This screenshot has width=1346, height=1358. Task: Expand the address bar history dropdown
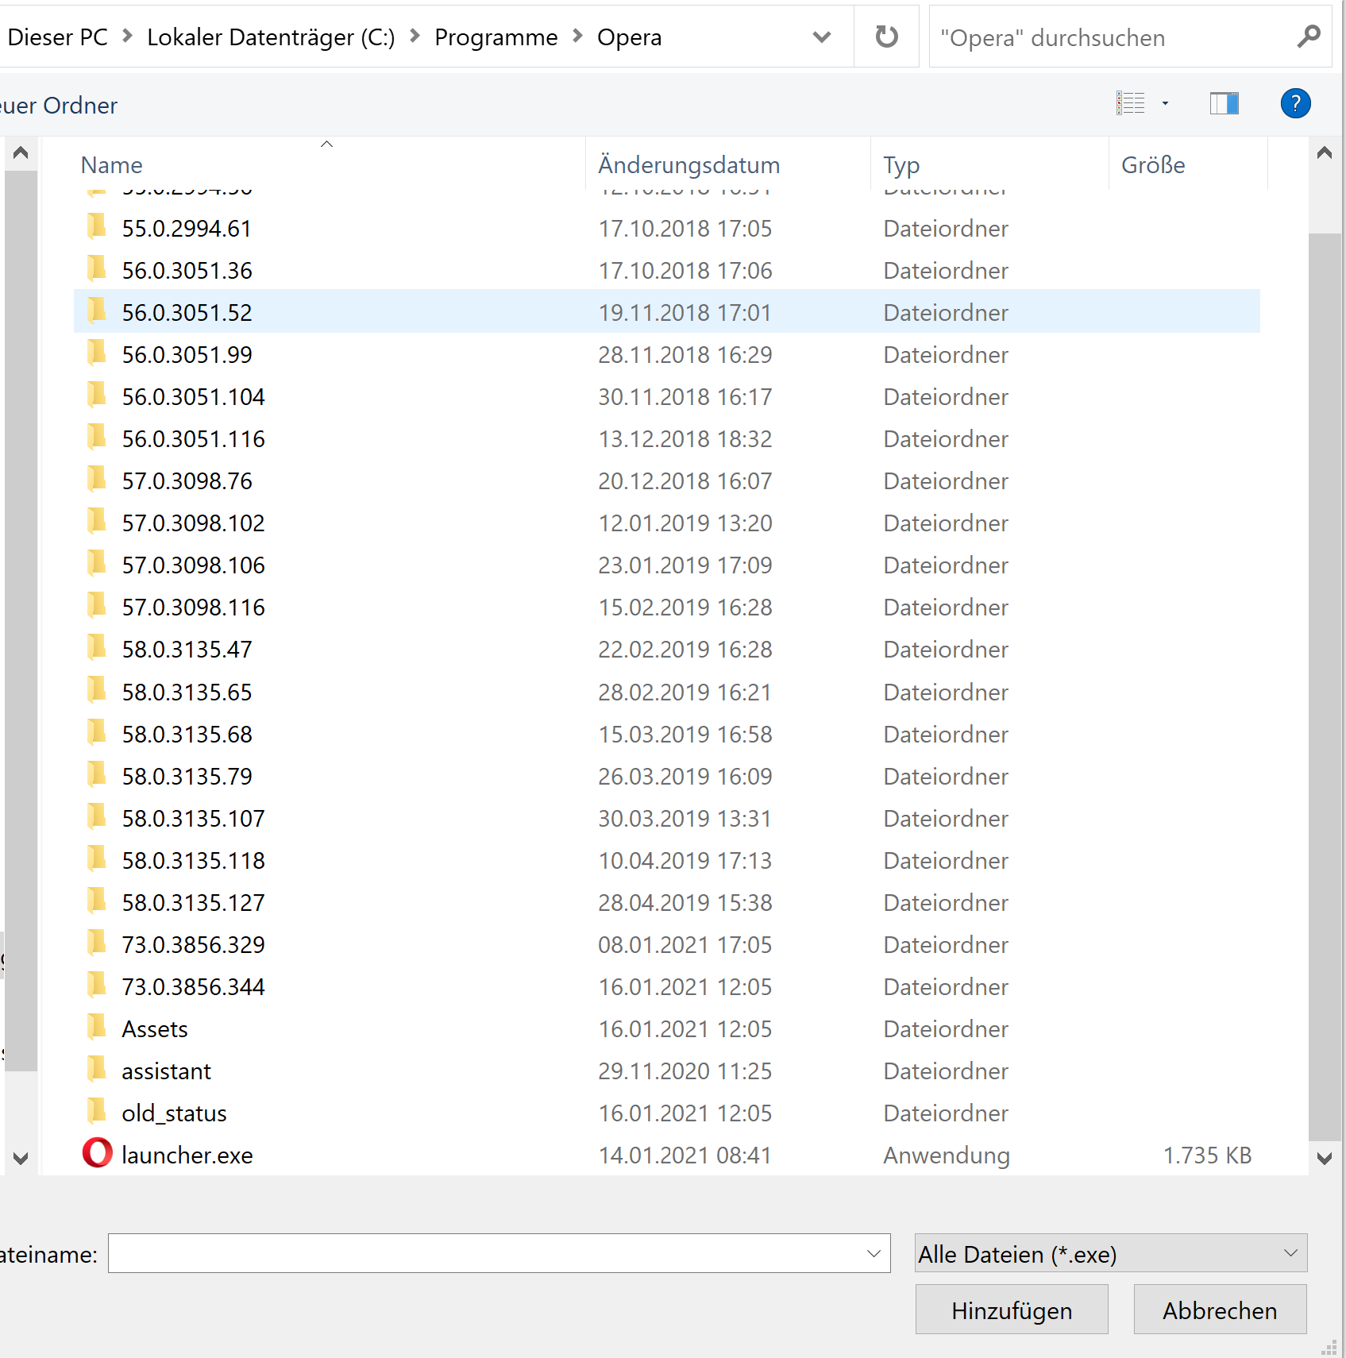coord(822,37)
